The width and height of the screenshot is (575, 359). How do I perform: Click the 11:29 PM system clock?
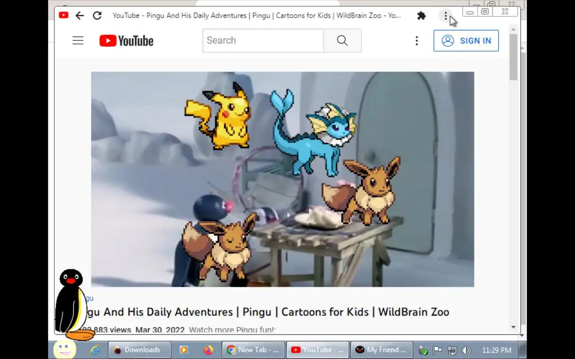coord(496,350)
